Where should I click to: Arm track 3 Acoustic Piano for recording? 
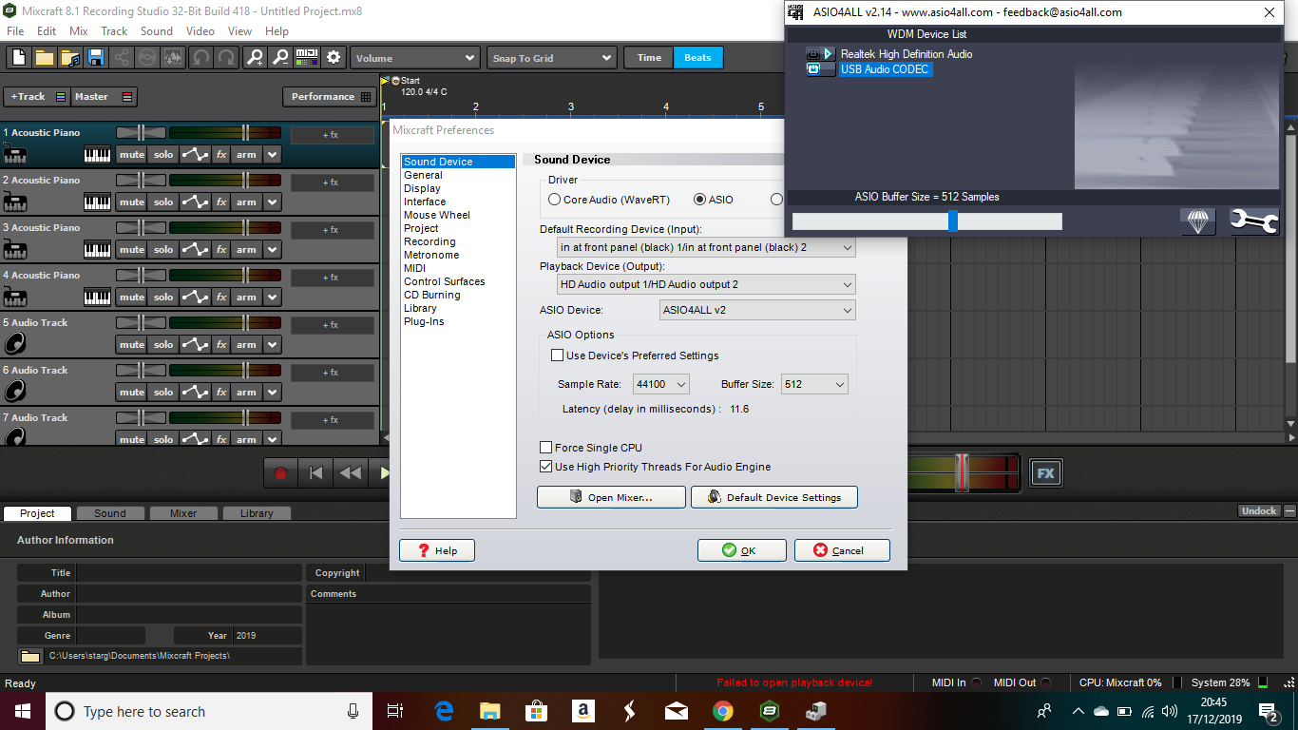click(246, 249)
